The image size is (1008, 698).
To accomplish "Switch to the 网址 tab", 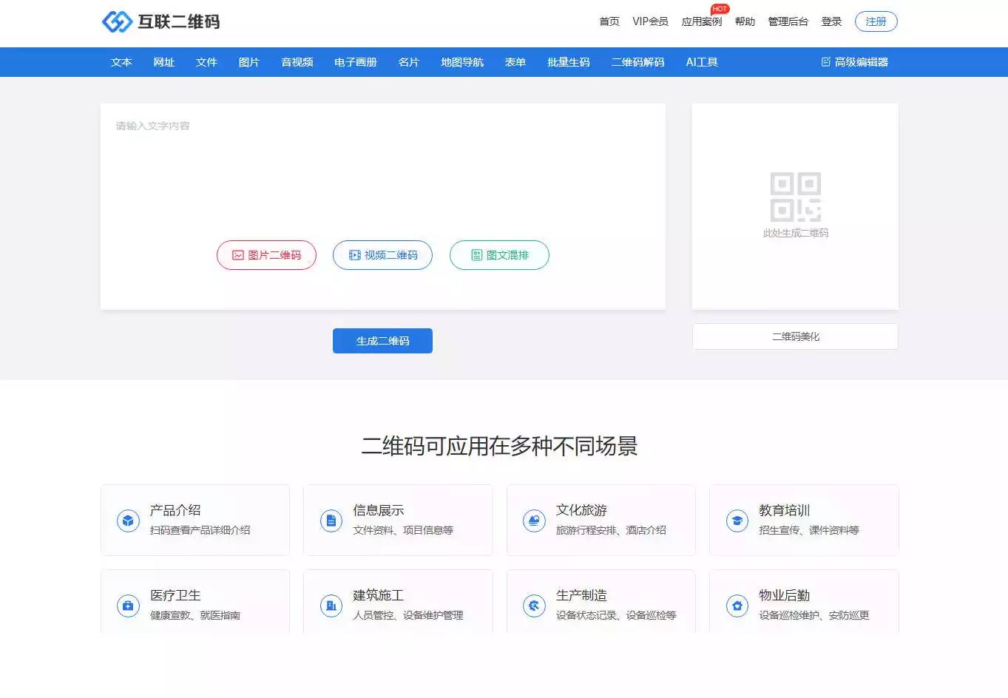I will (x=163, y=62).
